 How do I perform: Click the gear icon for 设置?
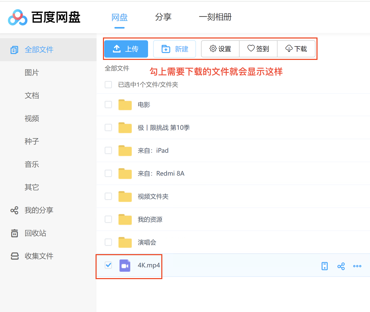213,48
